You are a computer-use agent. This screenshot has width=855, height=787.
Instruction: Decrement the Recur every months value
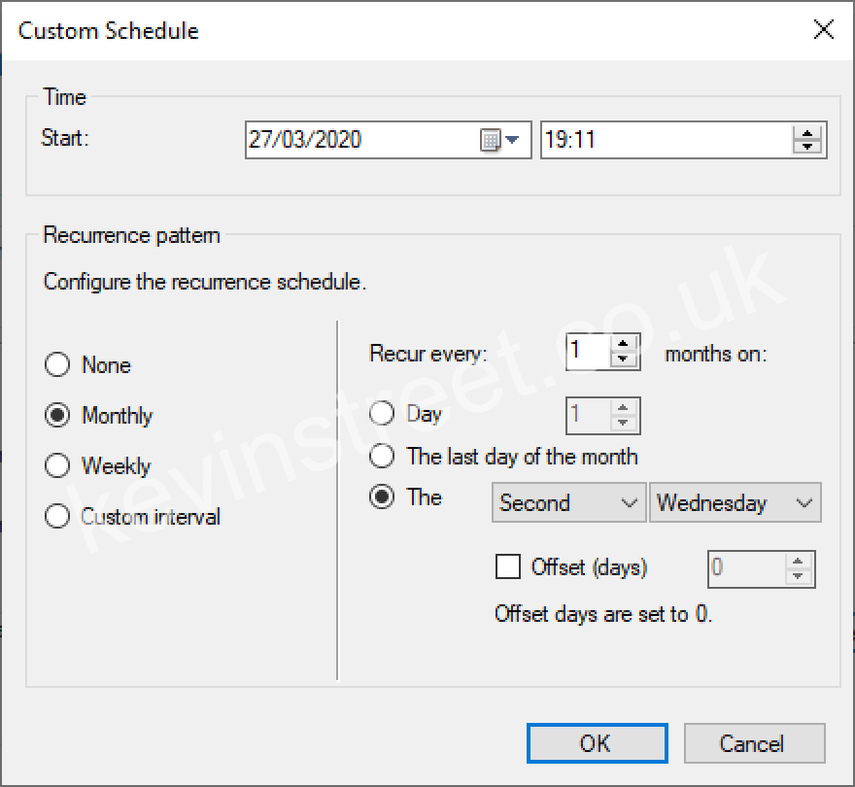[x=624, y=359]
